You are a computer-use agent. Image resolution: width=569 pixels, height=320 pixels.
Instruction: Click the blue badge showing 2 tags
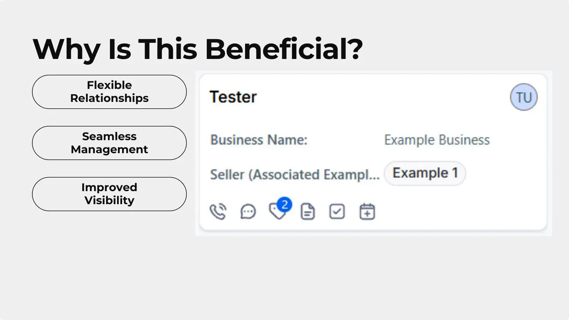point(284,205)
